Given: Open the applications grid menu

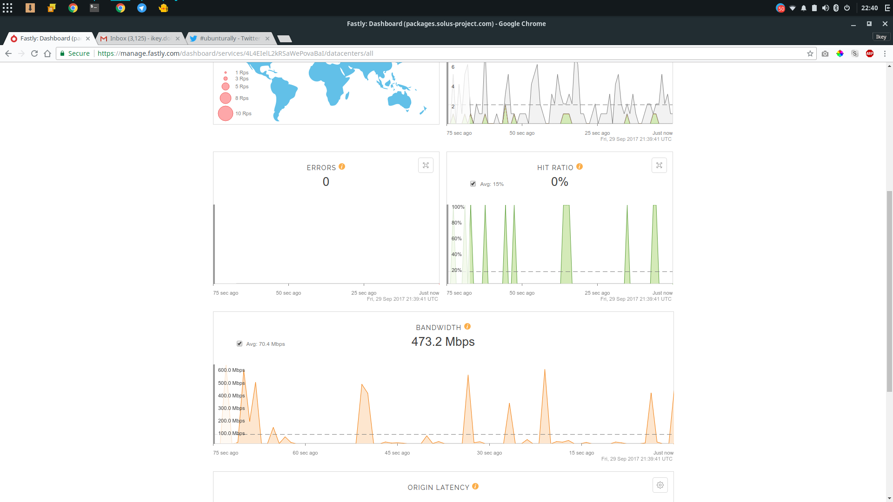Looking at the screenshot, I should 7,8.
